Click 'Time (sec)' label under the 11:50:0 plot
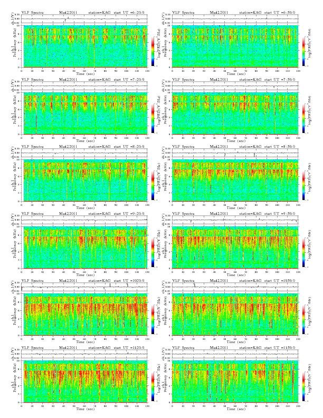 (236, 408)
